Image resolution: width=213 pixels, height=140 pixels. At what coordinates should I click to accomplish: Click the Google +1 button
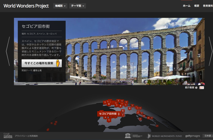[202, 88]
